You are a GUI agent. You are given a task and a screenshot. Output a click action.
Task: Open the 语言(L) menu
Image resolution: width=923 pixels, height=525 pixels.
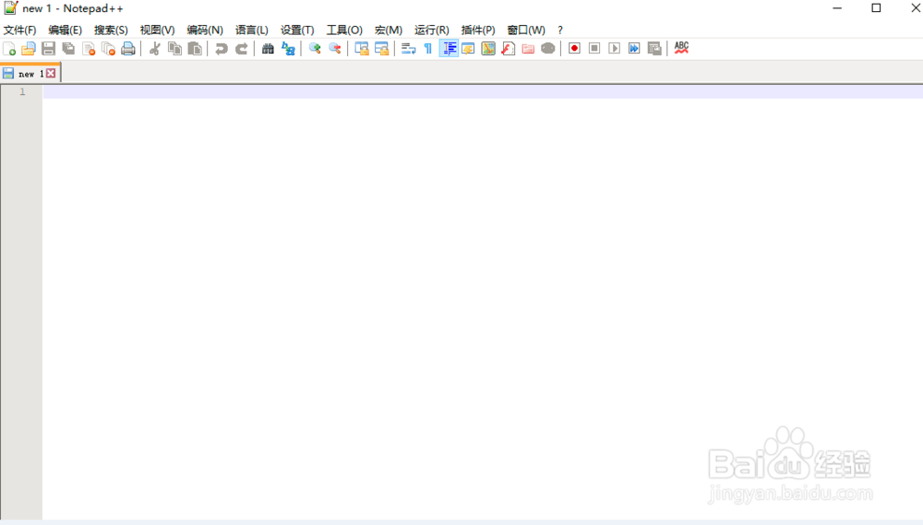[x=251, y=30]
